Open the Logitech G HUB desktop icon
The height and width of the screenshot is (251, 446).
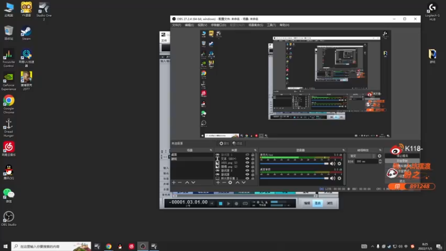pyautogui.click(x=433, y=11)
